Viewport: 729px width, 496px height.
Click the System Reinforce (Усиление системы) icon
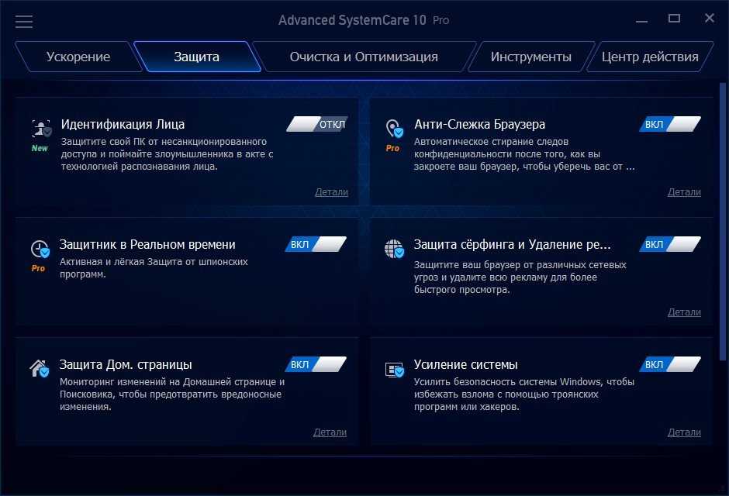point(394,370)
